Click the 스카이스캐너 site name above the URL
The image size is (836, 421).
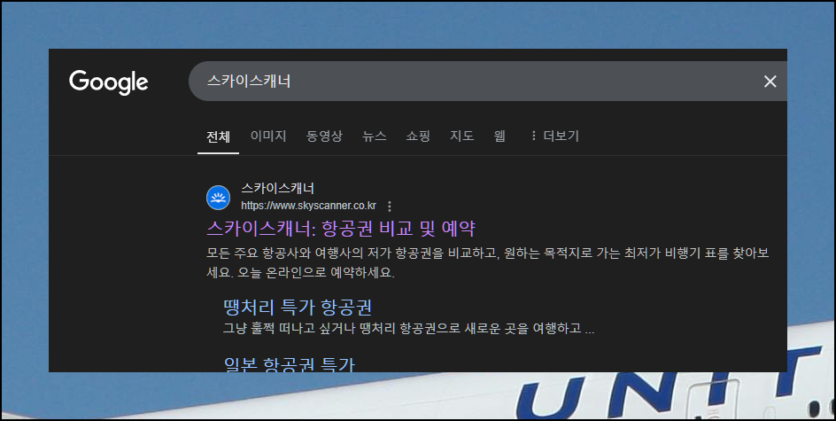(278, 189)
